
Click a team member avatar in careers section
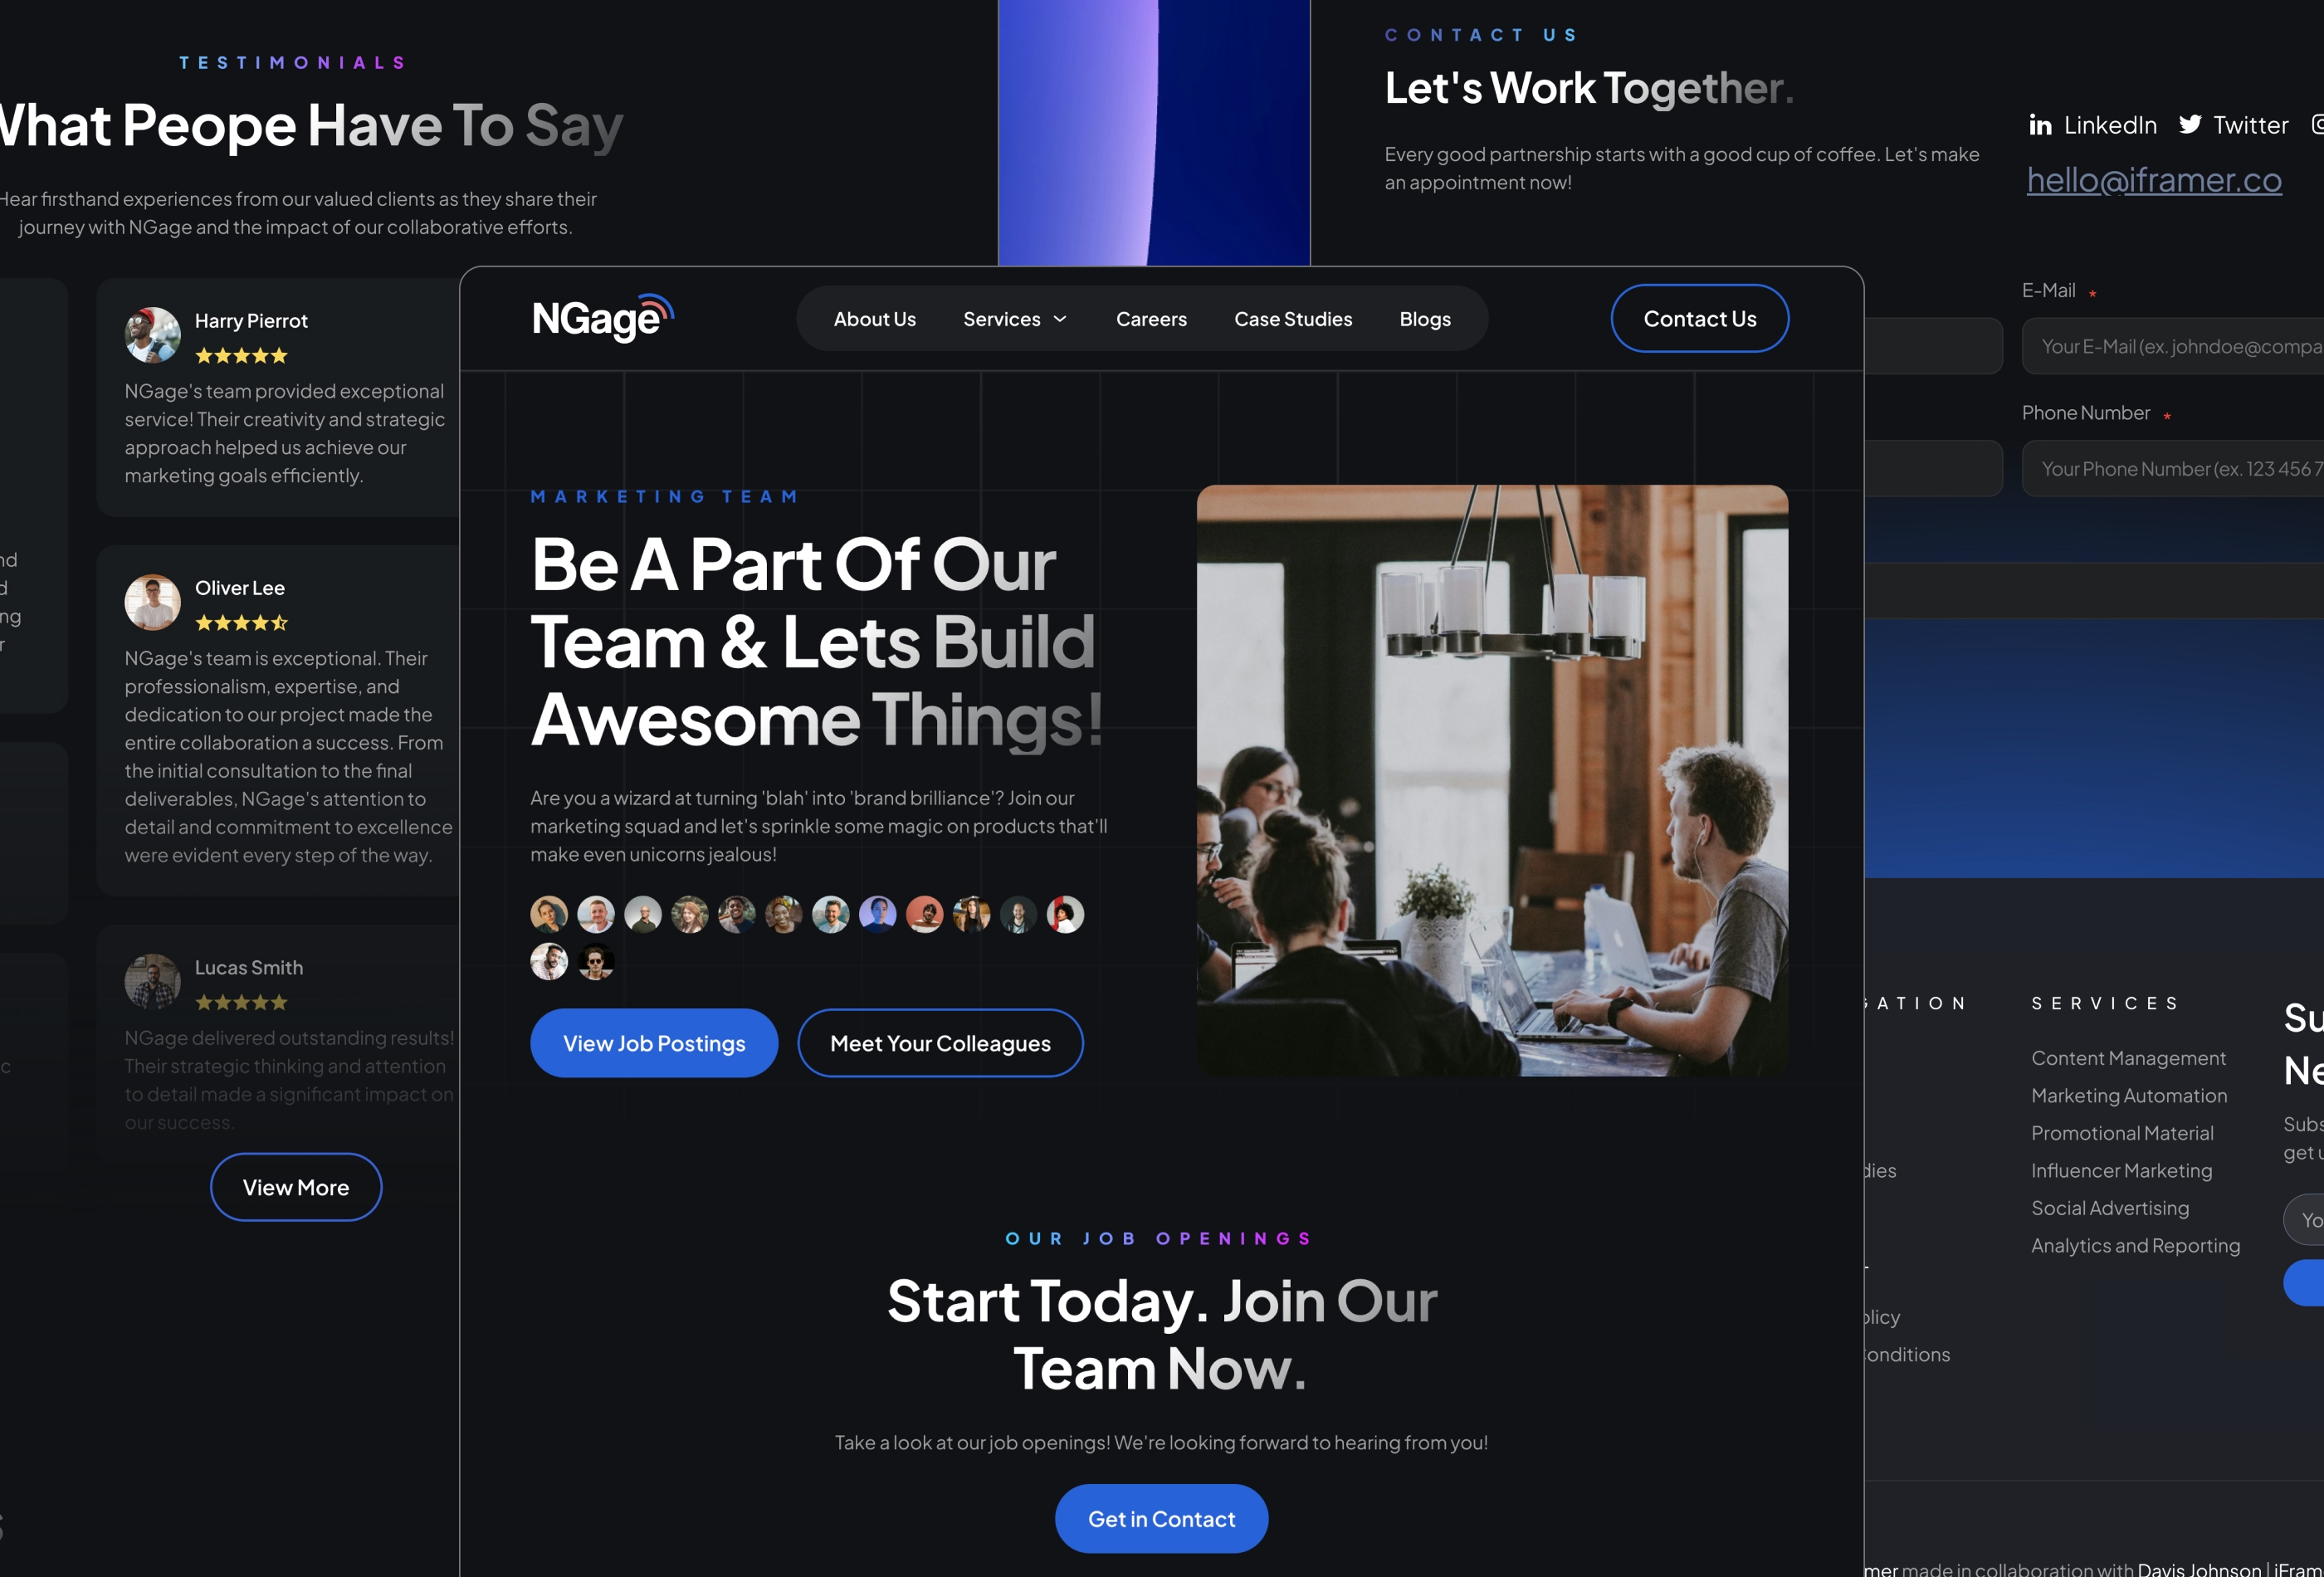pyautogui.click(x=547, y=910)
